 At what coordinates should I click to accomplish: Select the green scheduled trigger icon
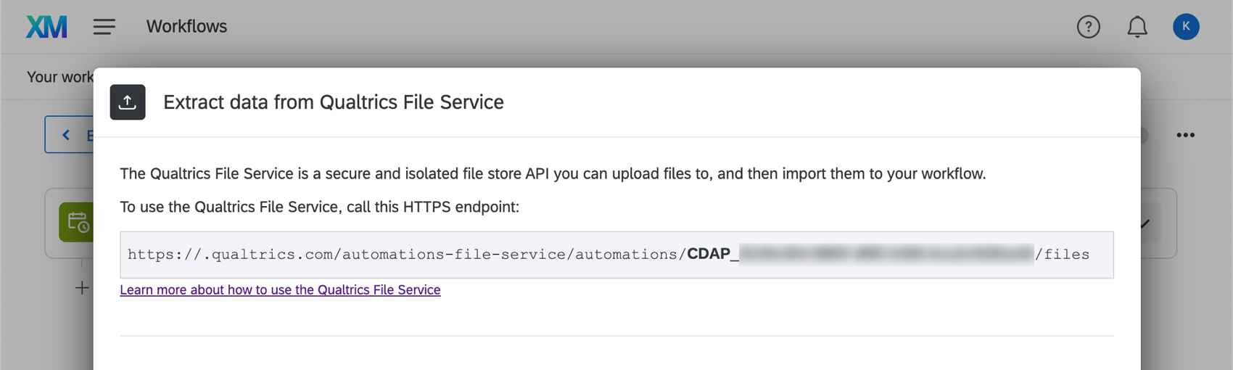(x=76, y=222)
